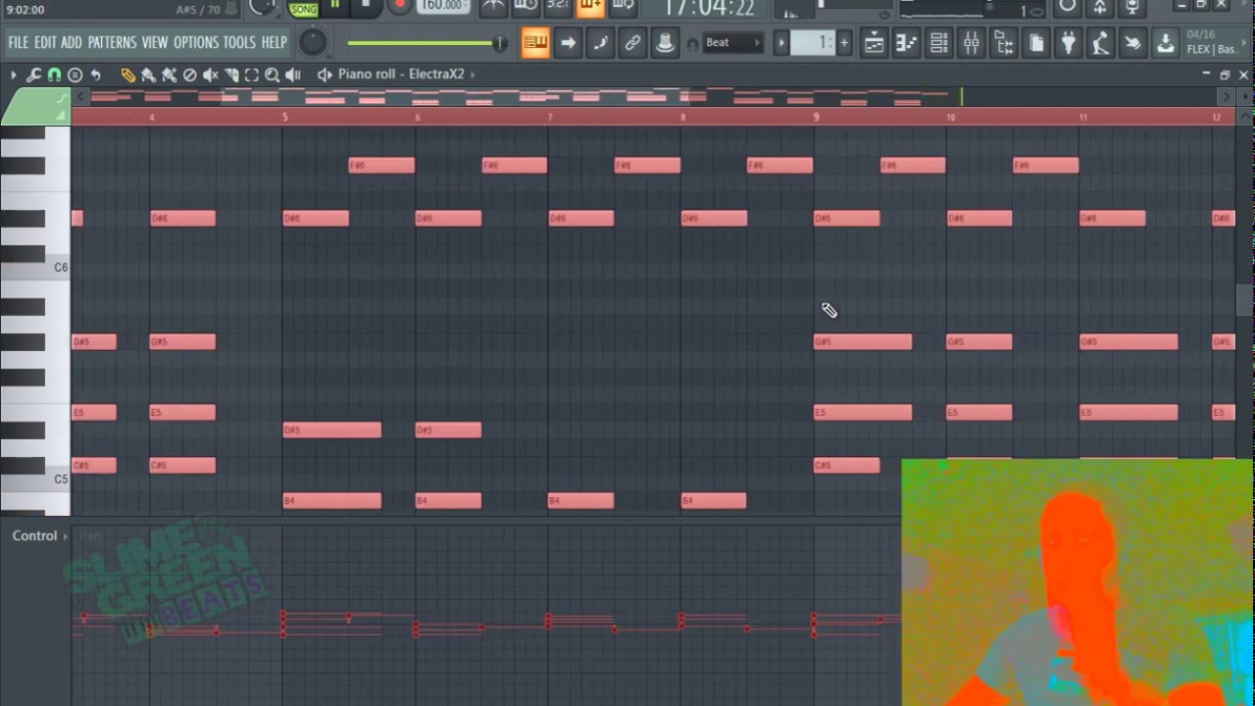Open the TOOLS menu
The width and height of the screenshot is (1255, 706).
[239, 43]
